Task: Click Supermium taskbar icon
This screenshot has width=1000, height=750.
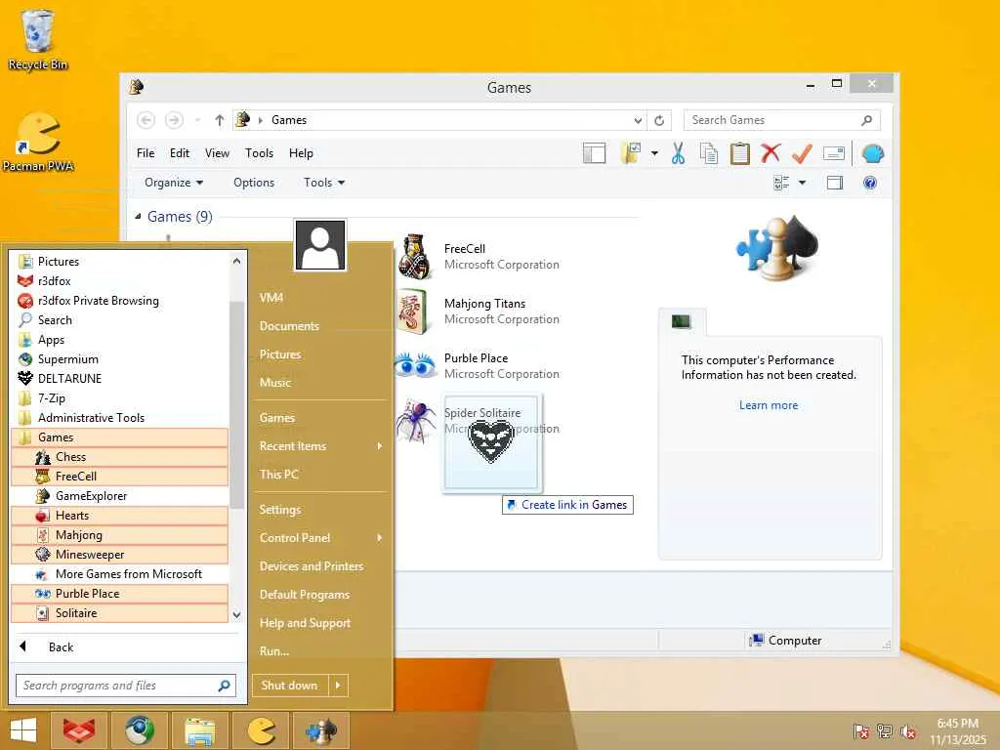Action: coord(139,730)
